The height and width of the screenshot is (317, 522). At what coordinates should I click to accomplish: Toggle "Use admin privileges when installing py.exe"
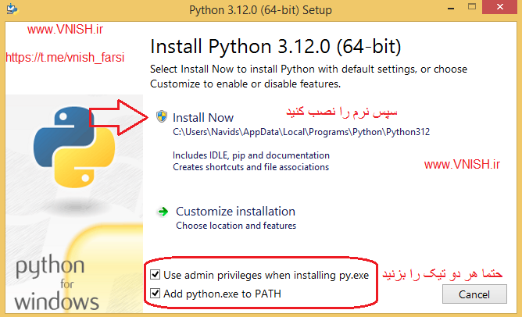[x=156, y=275]
